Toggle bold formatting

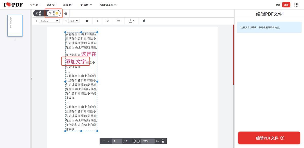pyautogui.click(x=87, y=21)
